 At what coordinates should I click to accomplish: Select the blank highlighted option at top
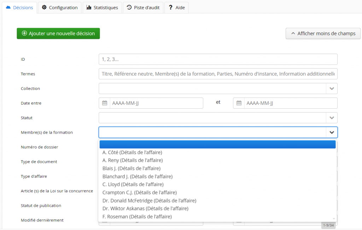[x=217, y=144]
